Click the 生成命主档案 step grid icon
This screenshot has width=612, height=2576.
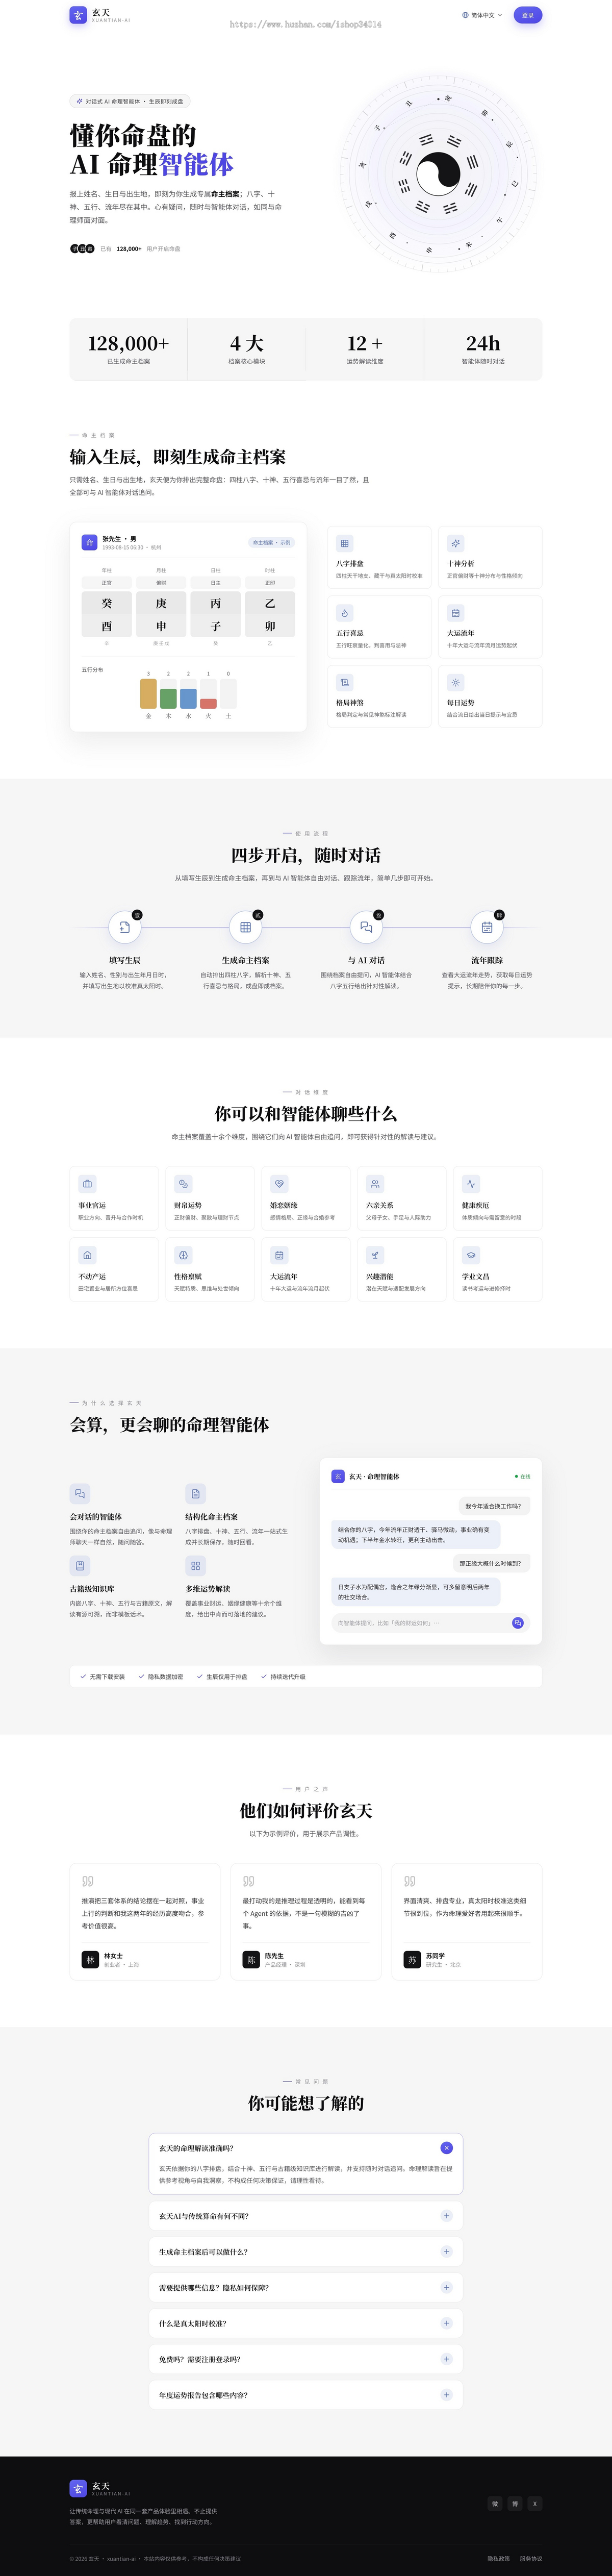pyautogui.click(x=245, y=927)
